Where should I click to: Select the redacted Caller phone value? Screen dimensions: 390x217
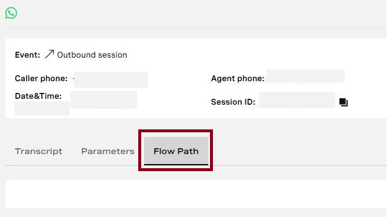point(111,79)
